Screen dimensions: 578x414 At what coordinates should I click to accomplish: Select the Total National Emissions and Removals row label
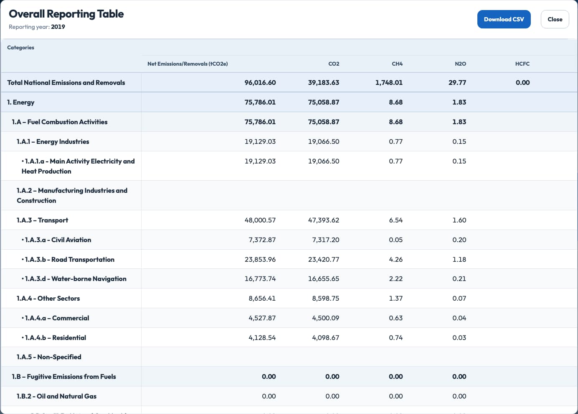(x=66, y=82)
